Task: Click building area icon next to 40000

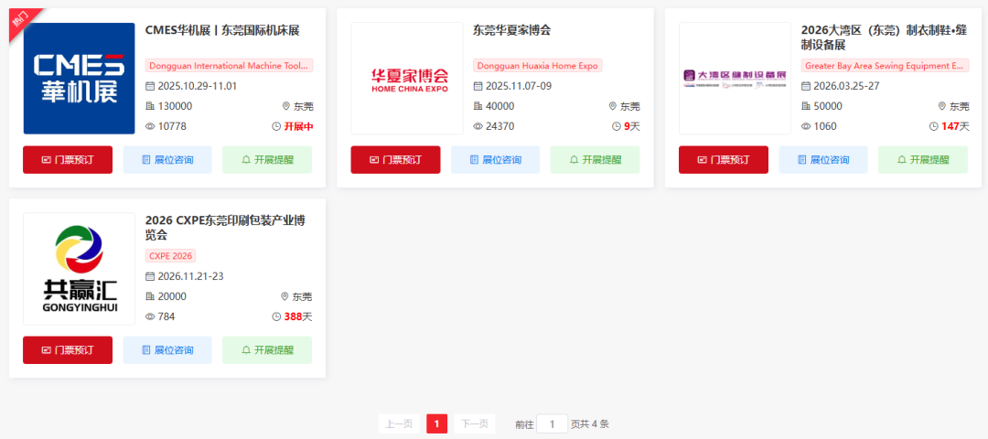Action: point(478,106)
